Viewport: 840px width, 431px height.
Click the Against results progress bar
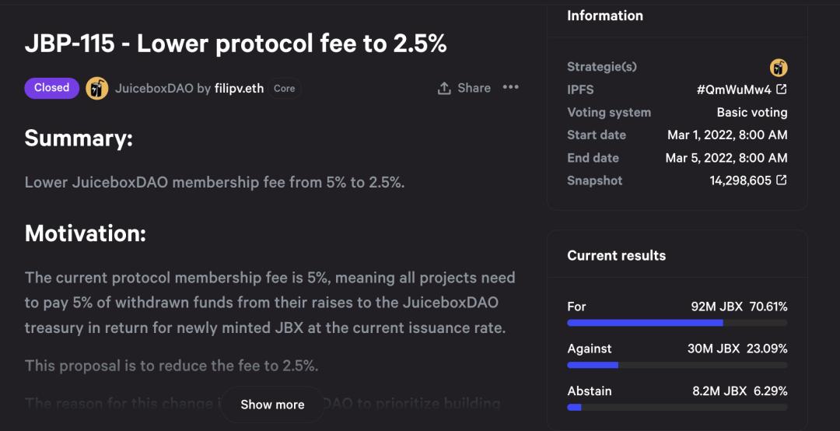click(677, 365)
